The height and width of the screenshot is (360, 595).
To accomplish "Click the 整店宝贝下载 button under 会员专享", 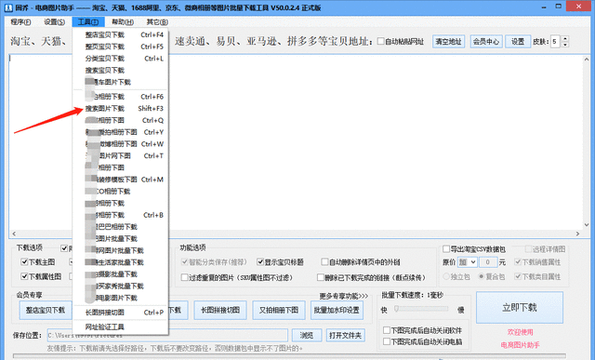I will coord(46,310).
